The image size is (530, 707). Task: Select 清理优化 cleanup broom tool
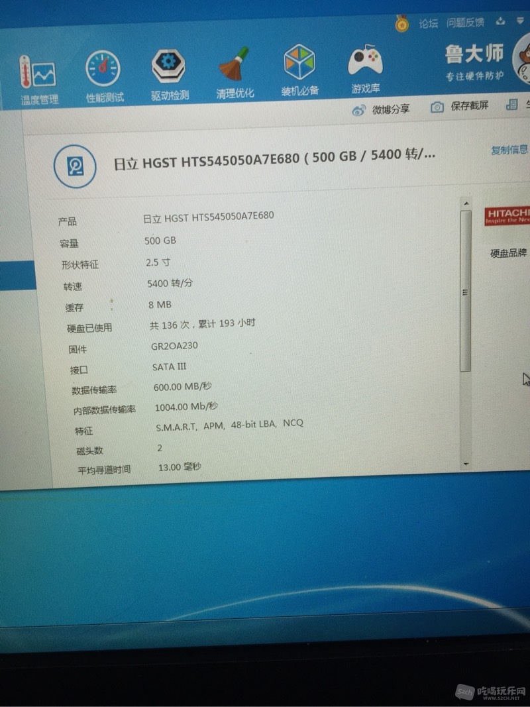[x=235, y=73]
